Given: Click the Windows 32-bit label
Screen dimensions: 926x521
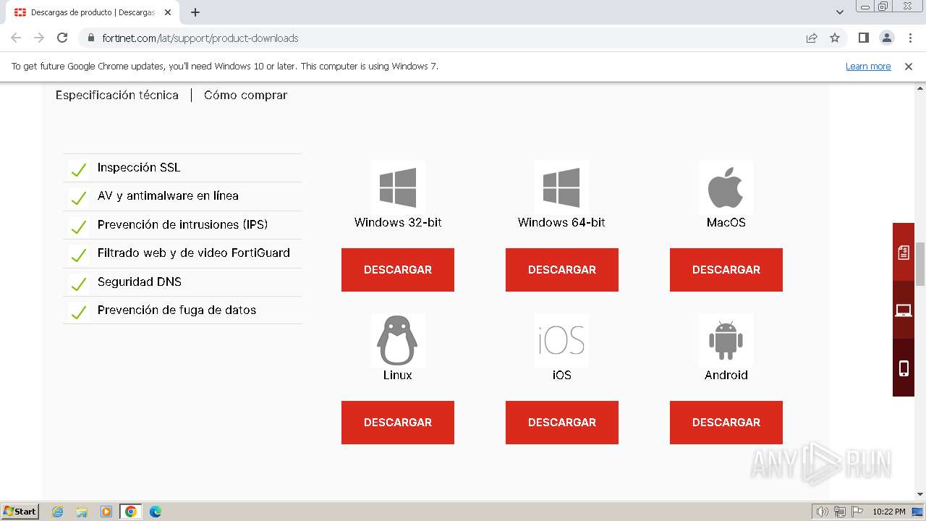Looking at the screenshot, I should (398, 222).
